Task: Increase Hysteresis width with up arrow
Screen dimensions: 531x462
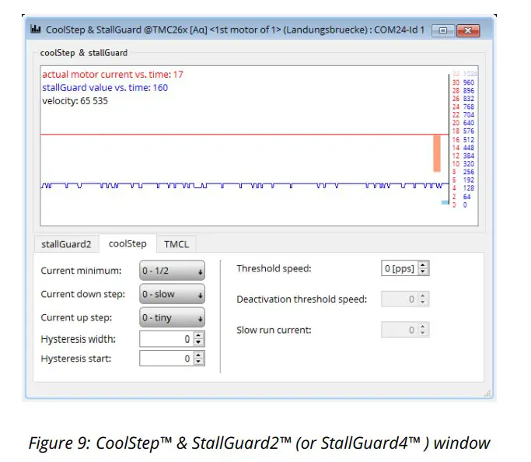Action: coord(199,336)
